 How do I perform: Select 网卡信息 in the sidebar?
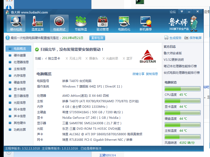click(x=18, y=109)
